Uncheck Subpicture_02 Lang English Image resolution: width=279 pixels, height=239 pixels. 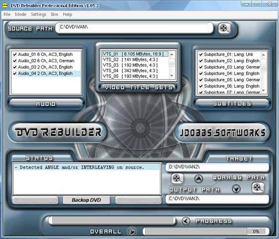tap(201, 61)
